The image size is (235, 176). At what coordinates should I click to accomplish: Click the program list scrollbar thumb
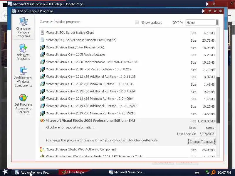click(218, 100)
